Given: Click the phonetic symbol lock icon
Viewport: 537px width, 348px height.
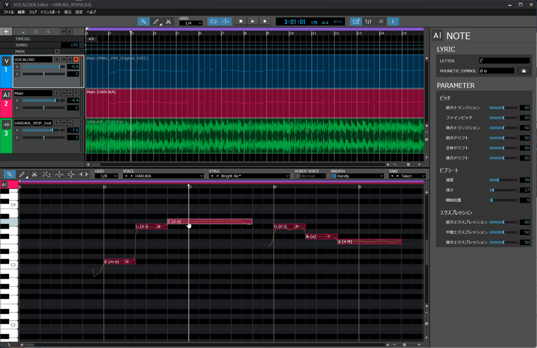Looking at the screenshot, I should 523,71.
